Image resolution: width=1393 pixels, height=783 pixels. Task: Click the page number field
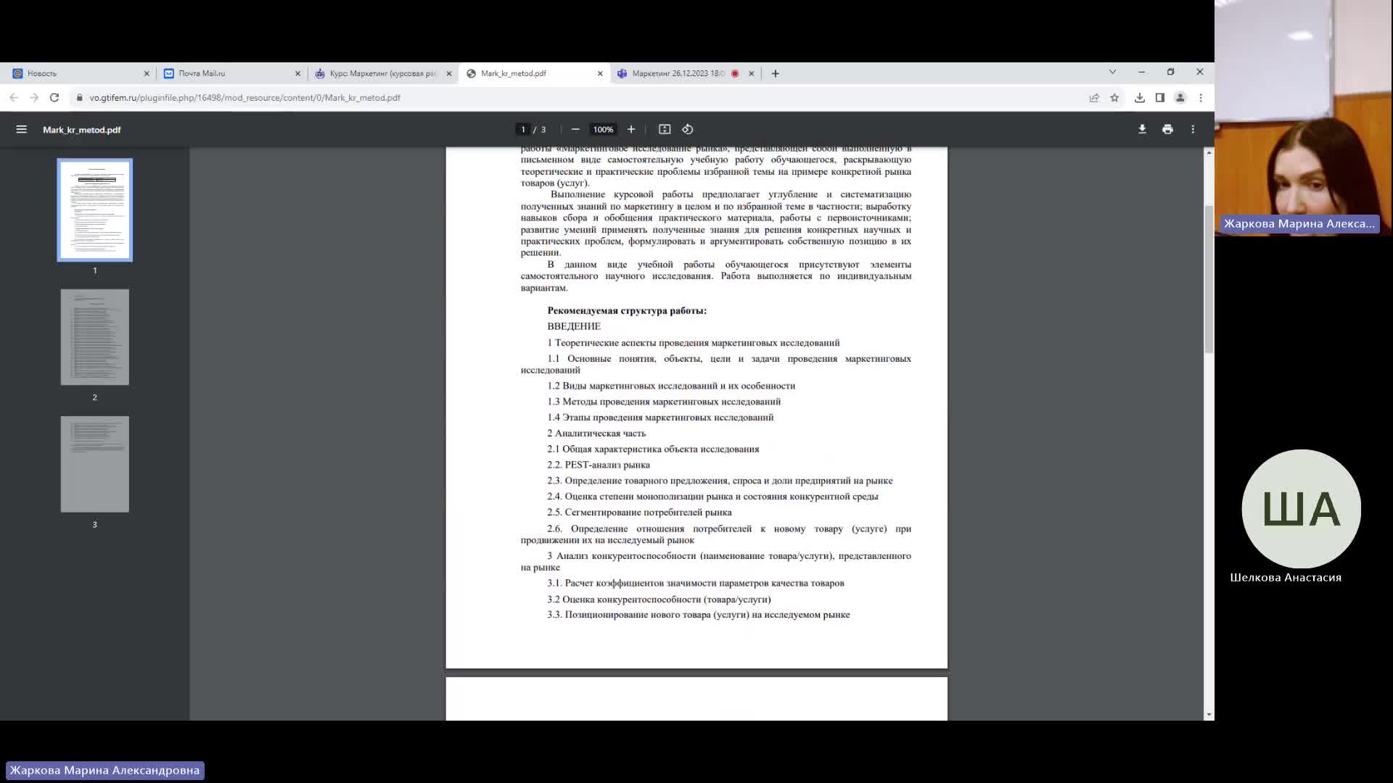(x=522, y=129)
